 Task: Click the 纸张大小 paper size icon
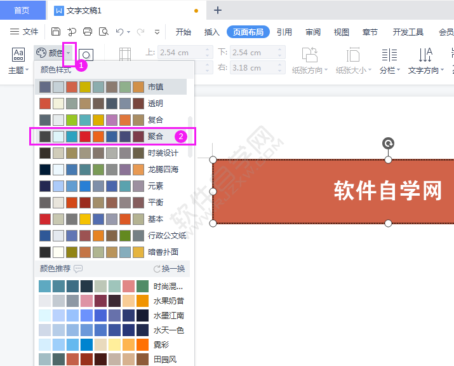click(353, 55)
